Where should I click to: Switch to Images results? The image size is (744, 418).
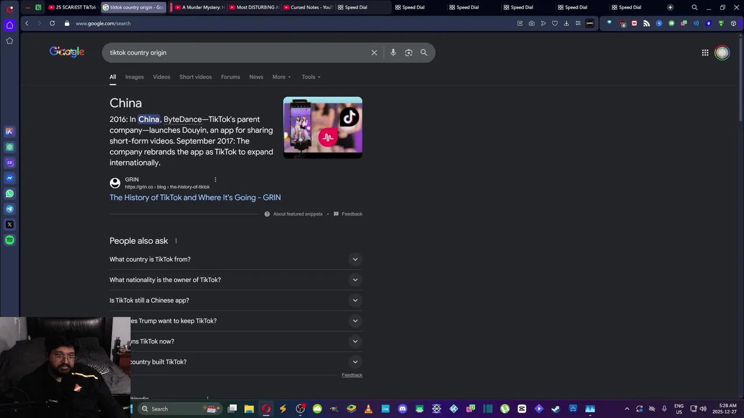134,77
